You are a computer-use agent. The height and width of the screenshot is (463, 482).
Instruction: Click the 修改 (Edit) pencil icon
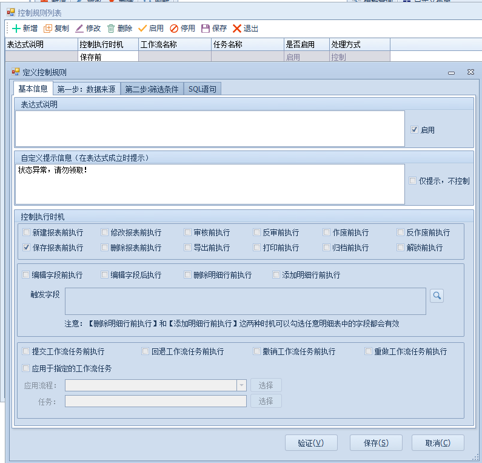(79, 29)
